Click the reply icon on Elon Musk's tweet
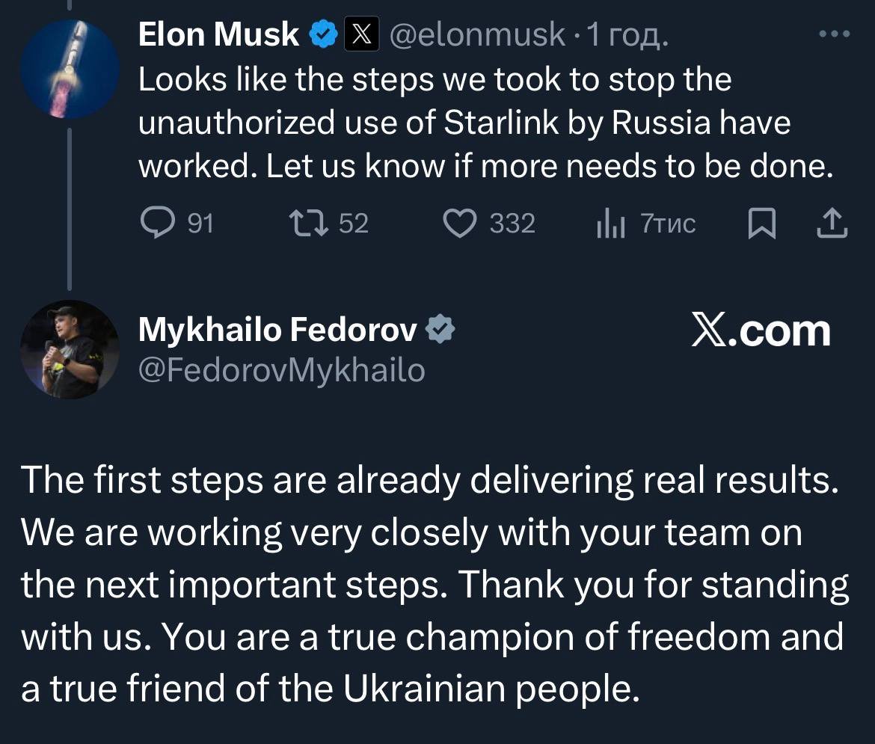This screenshot has width=875, height=744. tap(156, 224)
